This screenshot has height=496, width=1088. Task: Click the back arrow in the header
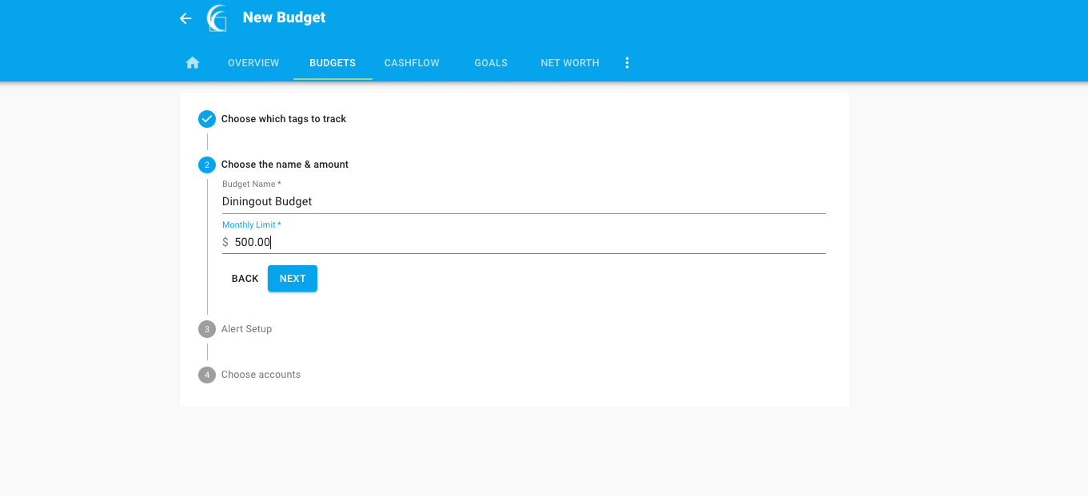point(185,18)
